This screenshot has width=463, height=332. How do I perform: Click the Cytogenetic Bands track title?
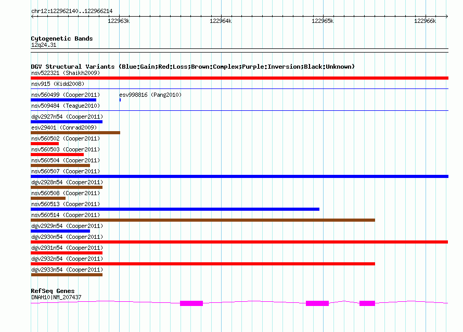click(62, 39)
